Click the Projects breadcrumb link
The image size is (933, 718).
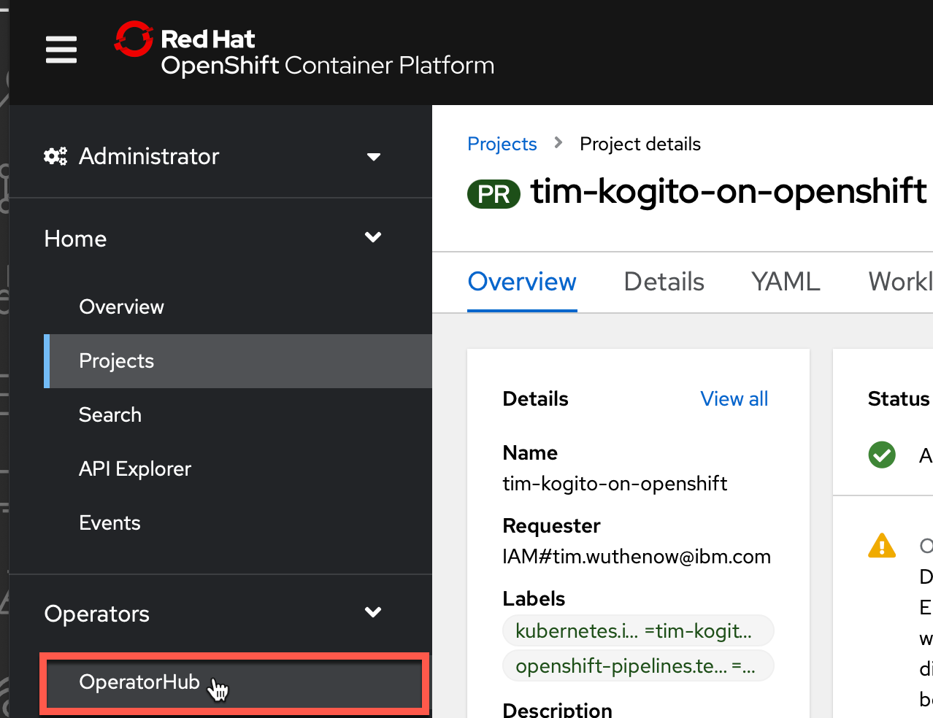pos(502,144)
